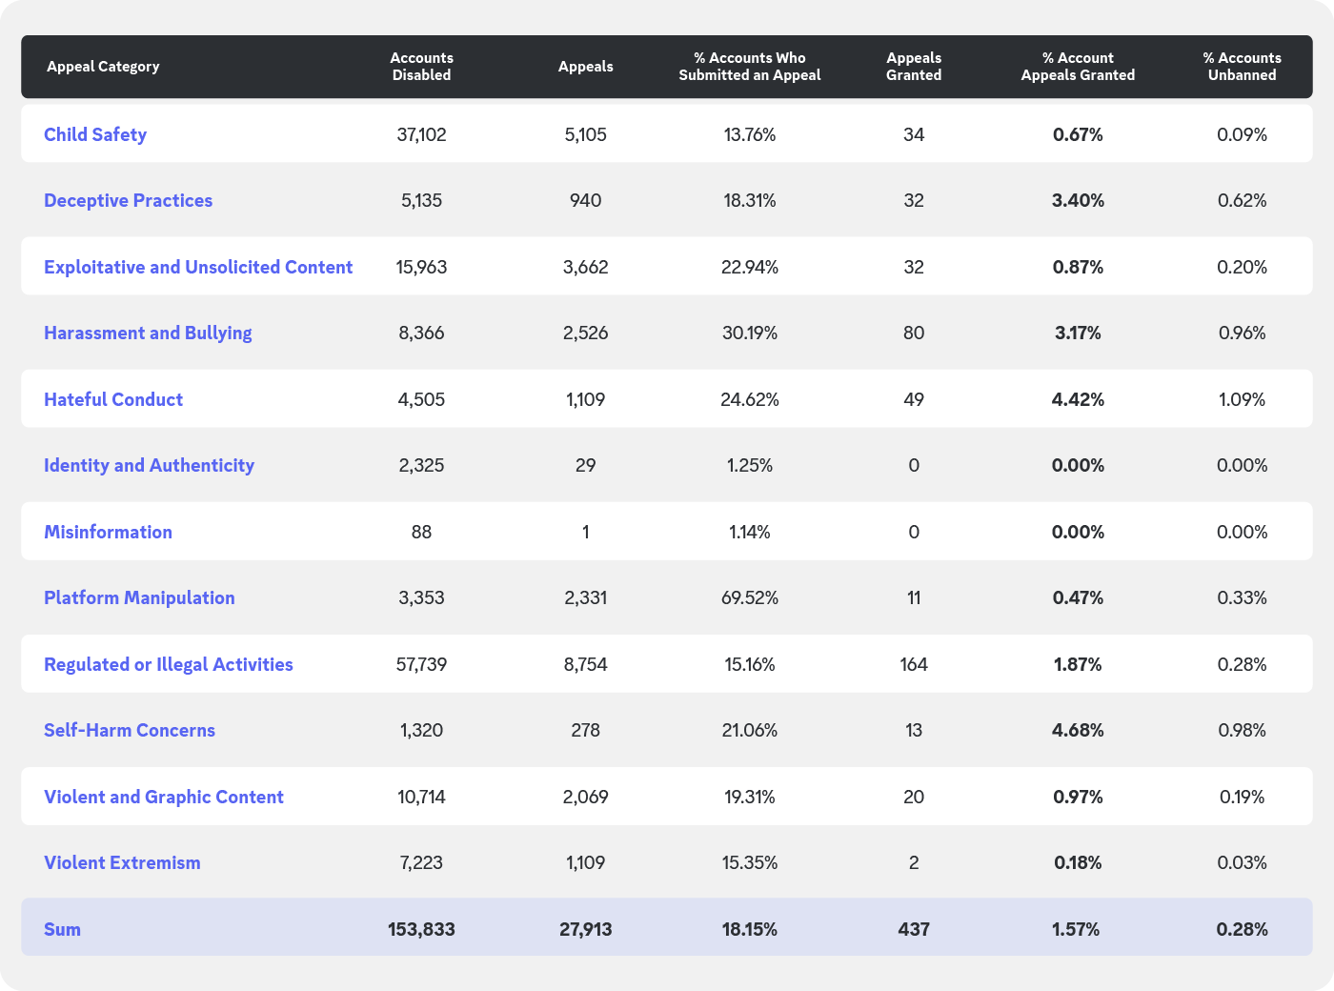
Task: Click the 153,833 total accounts disabled cell
Action: pos(421,929)
